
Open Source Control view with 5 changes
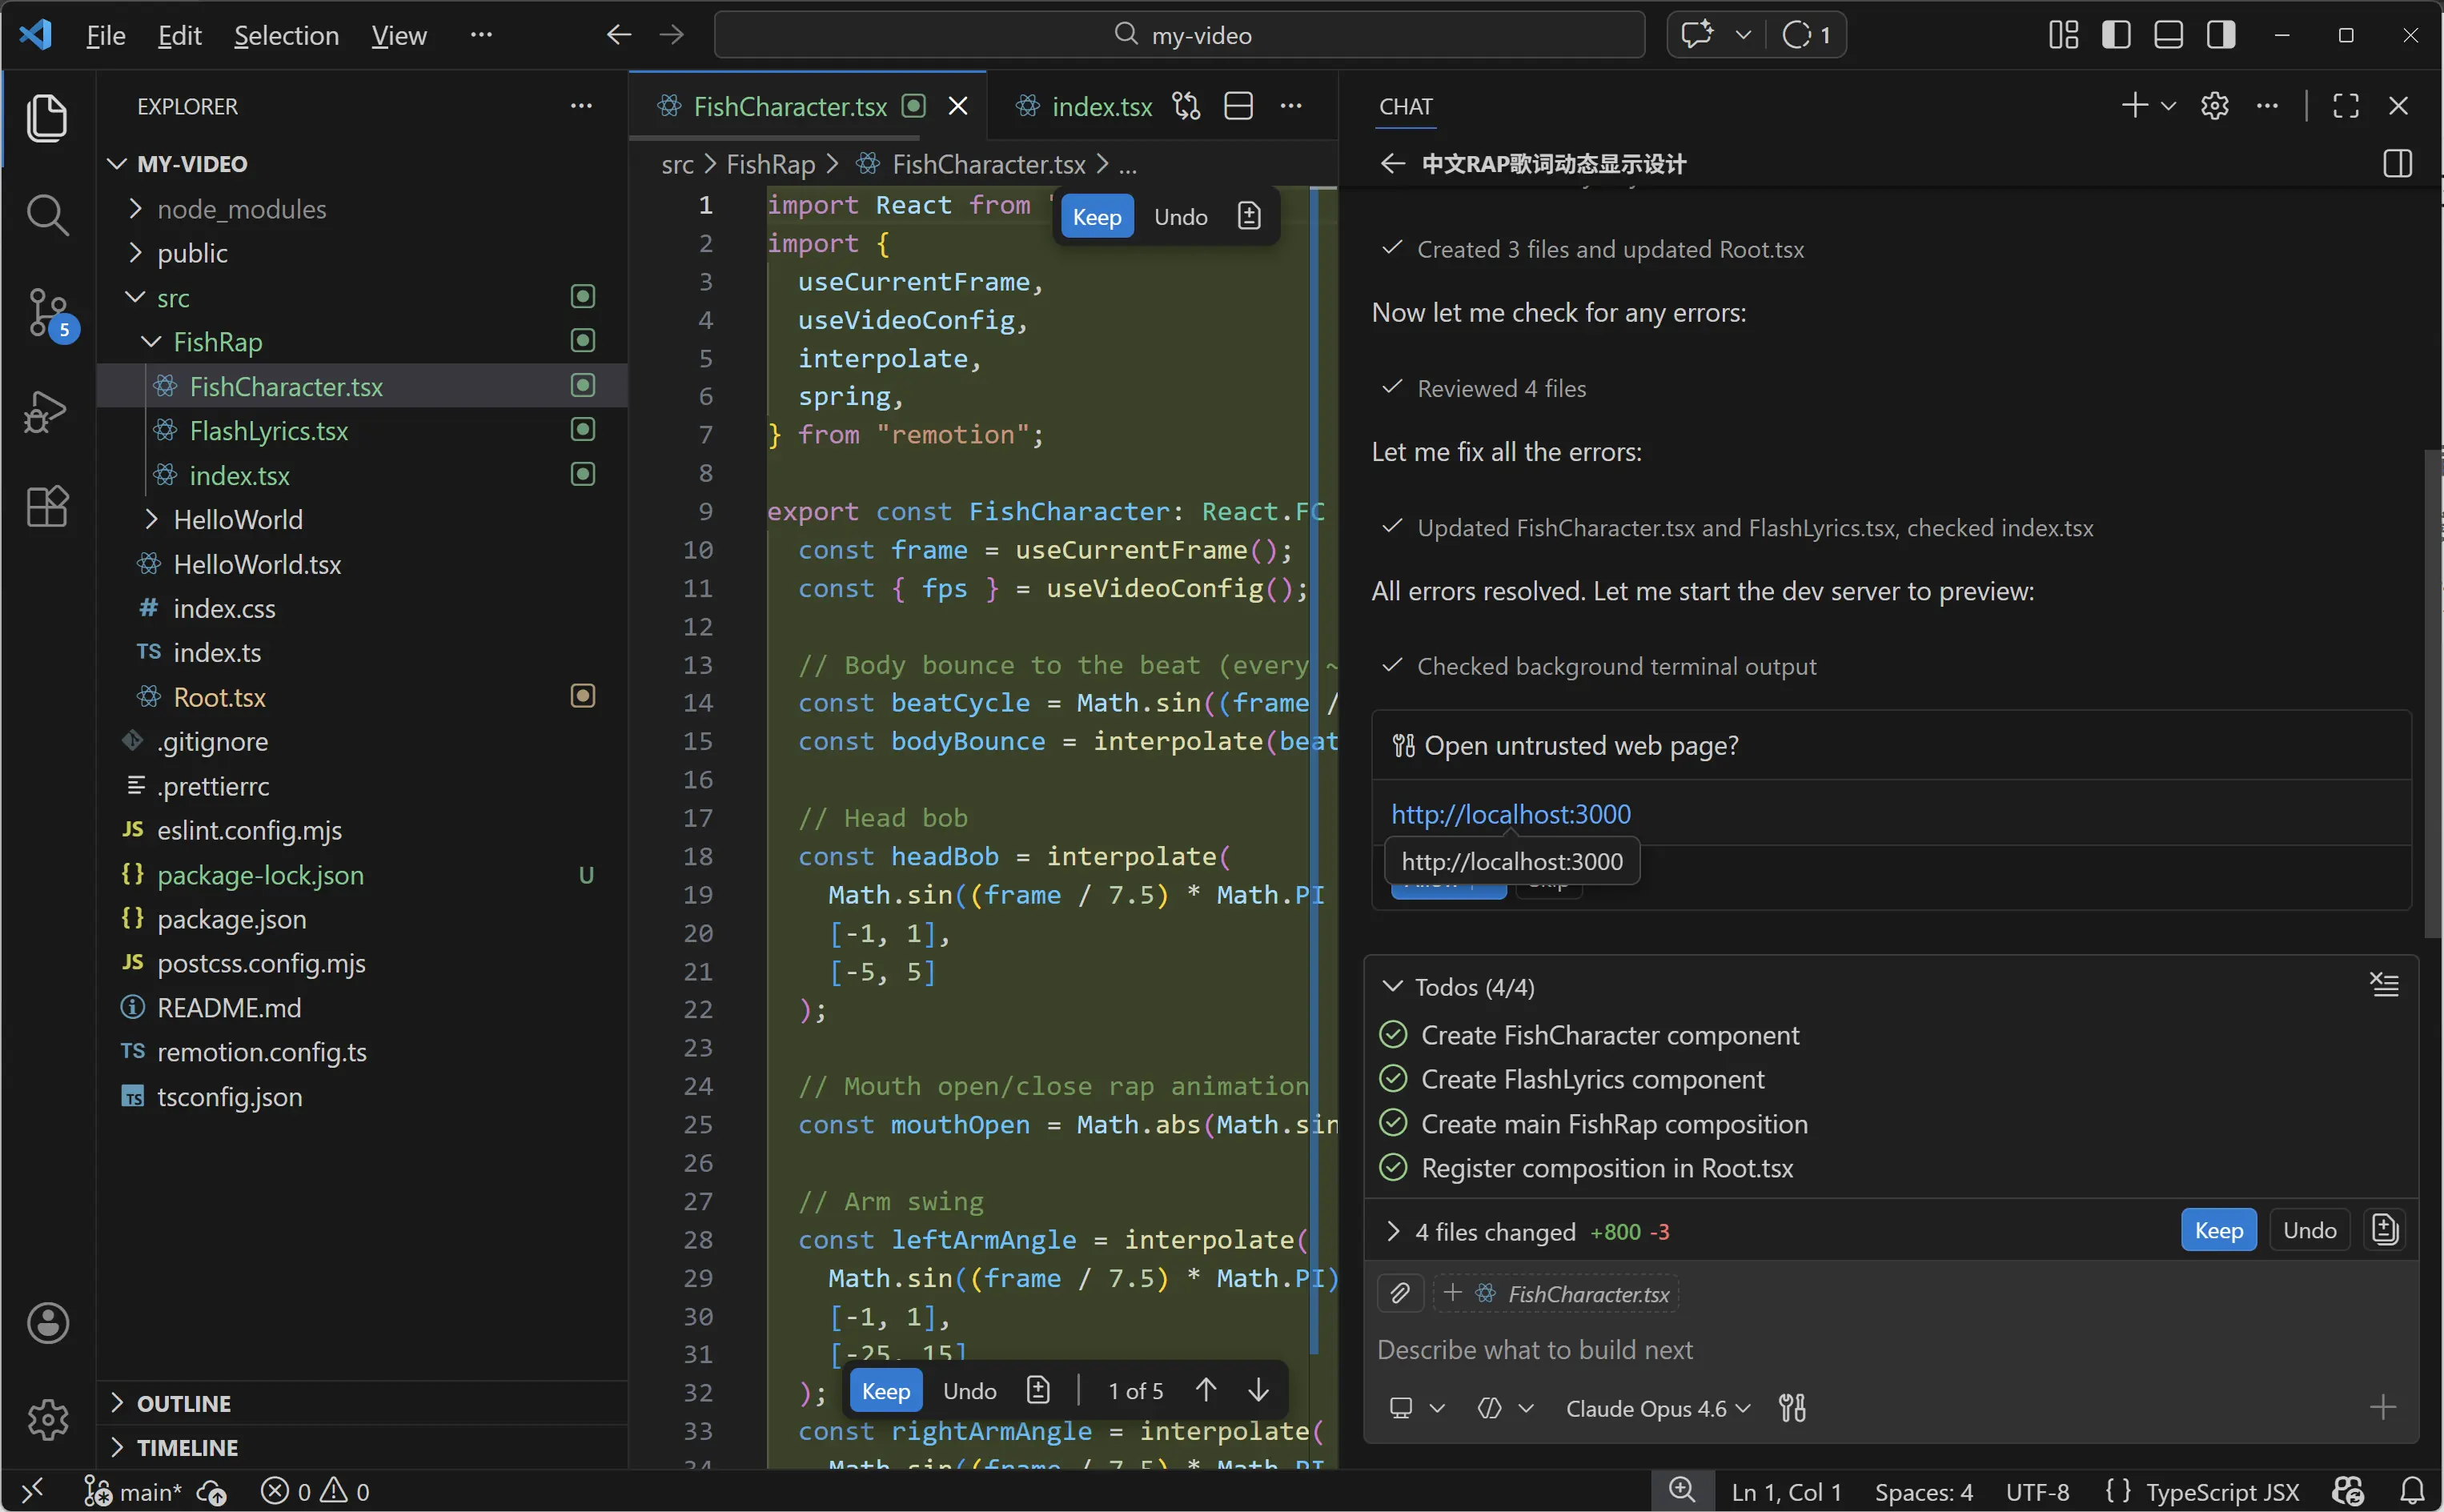pyautogui.click(x=47, y=312)
